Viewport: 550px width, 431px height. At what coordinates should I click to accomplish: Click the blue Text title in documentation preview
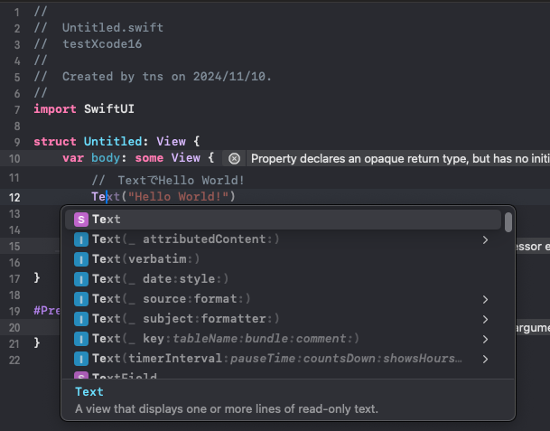[x=89, y=391]
